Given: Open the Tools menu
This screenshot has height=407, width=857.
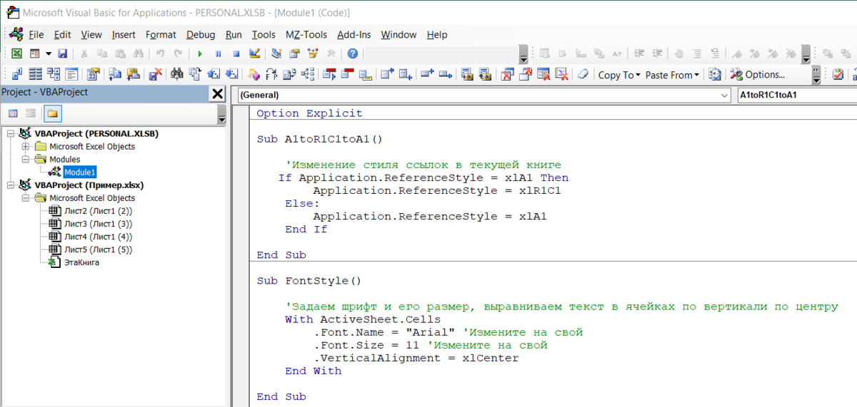Looking at the screenshot, I should [264, 34].
